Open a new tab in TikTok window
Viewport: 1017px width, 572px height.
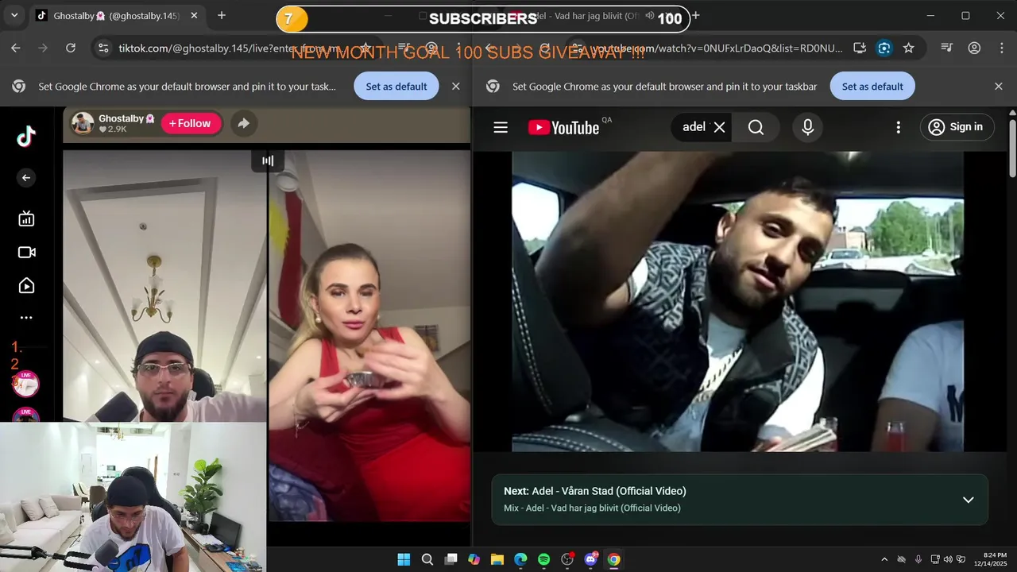coord(222,16)
